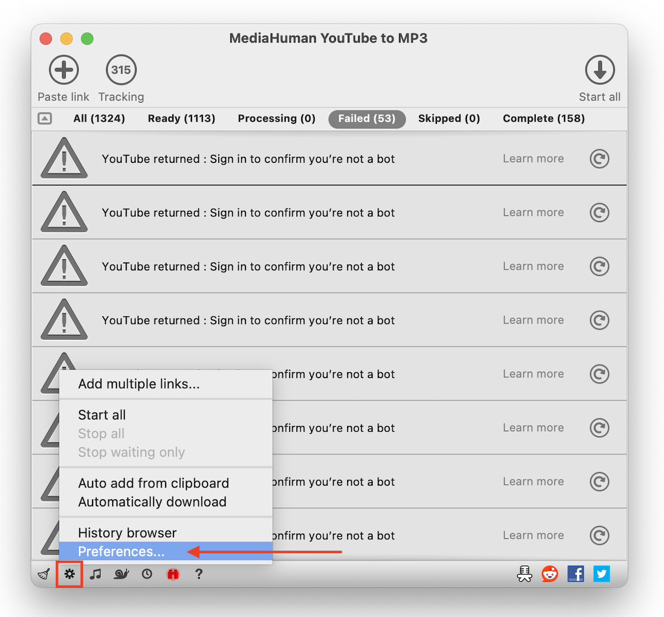Open the Reddit icon link

[x=550, y=574]
